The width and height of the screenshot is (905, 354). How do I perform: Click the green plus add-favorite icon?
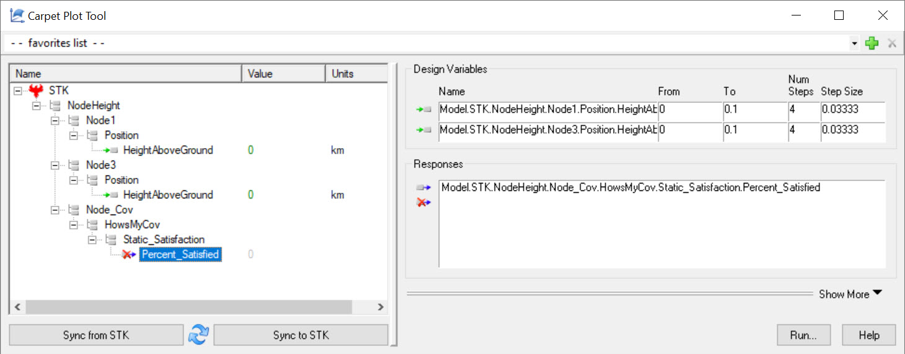[x=872, y=43]
